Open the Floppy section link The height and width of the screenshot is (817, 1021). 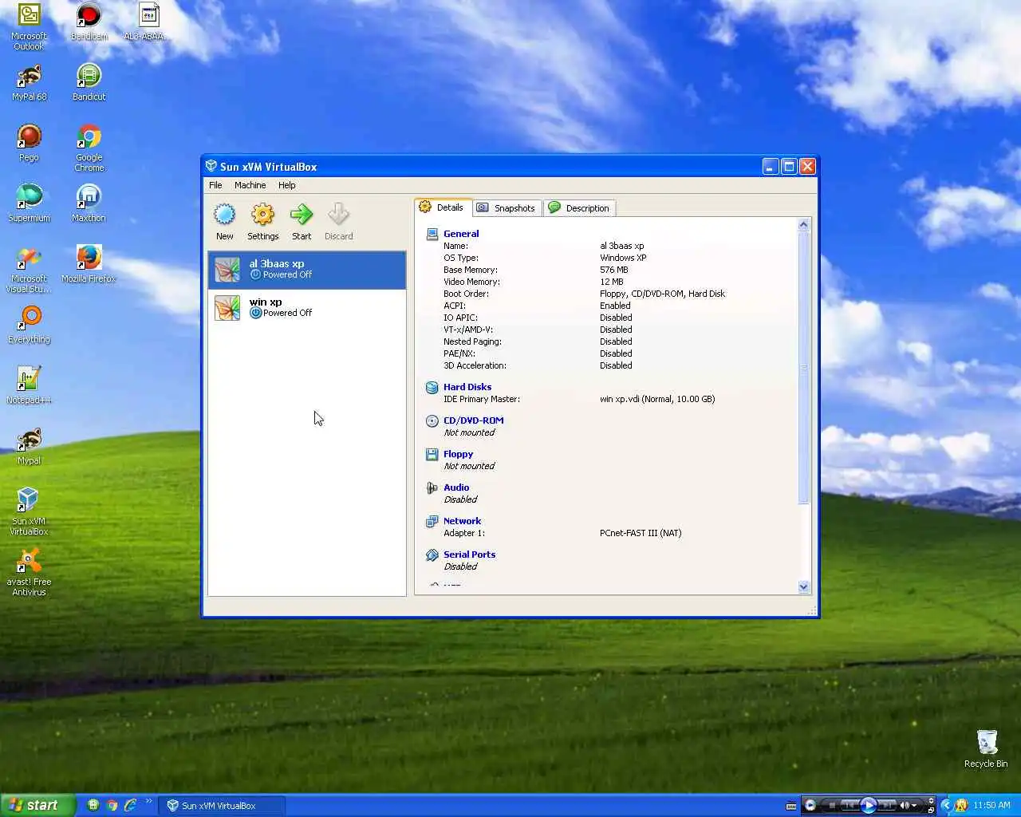tap(459, 454)
